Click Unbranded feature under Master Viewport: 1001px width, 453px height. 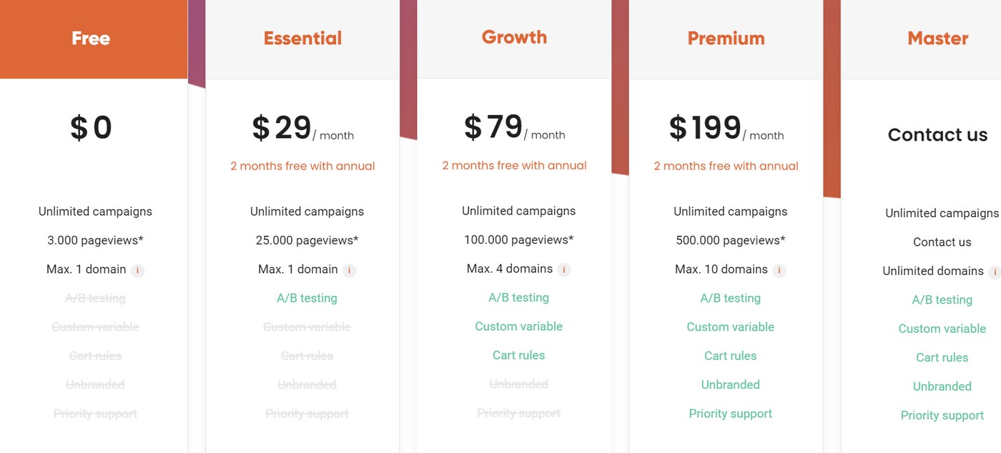942,387
